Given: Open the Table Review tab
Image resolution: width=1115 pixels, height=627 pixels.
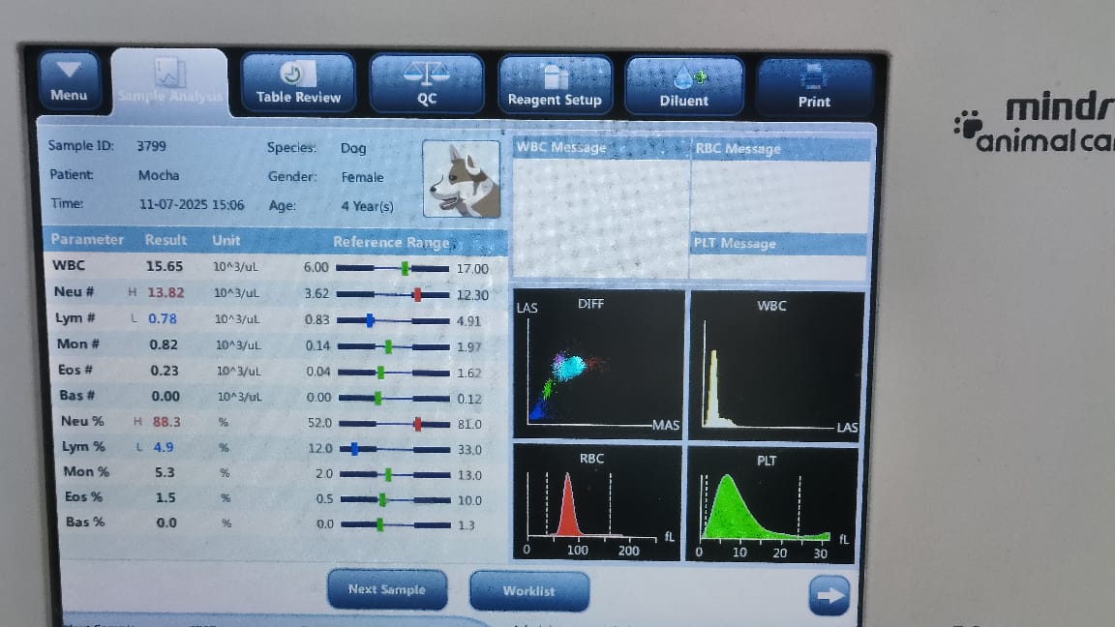Looking at the screenshot, I should tap(298, 84).
